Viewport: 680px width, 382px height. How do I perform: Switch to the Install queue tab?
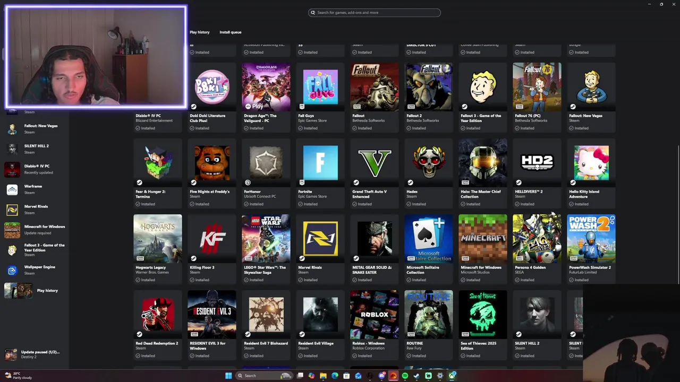coord(231,32)
